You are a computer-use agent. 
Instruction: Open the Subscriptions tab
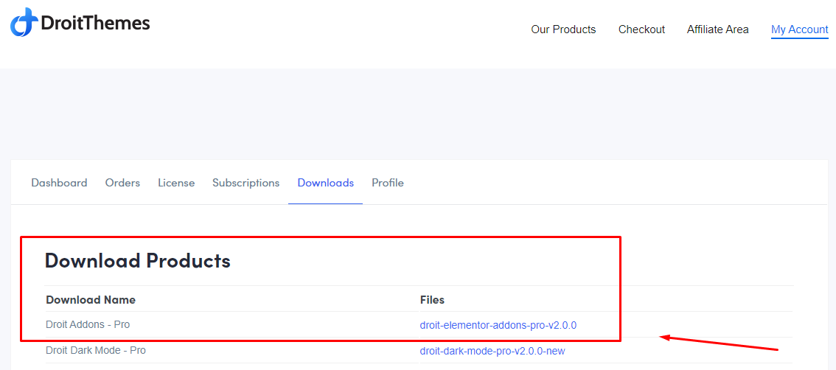245,183
